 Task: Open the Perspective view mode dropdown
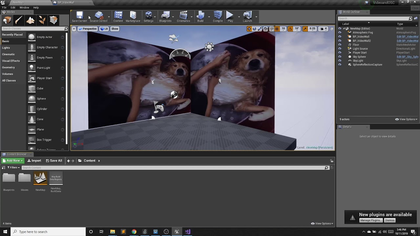88,29
